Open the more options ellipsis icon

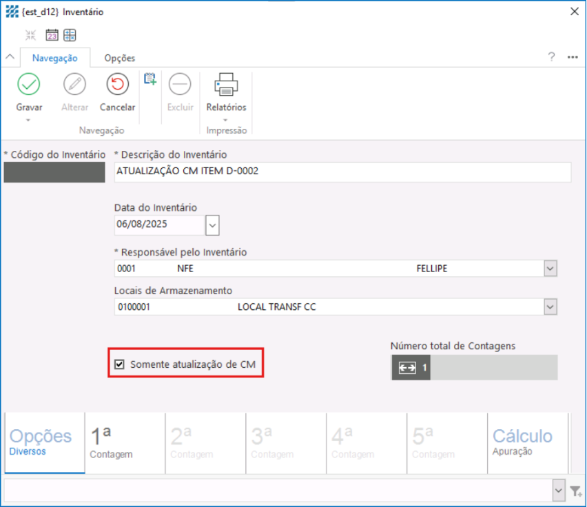pos(573,57)
